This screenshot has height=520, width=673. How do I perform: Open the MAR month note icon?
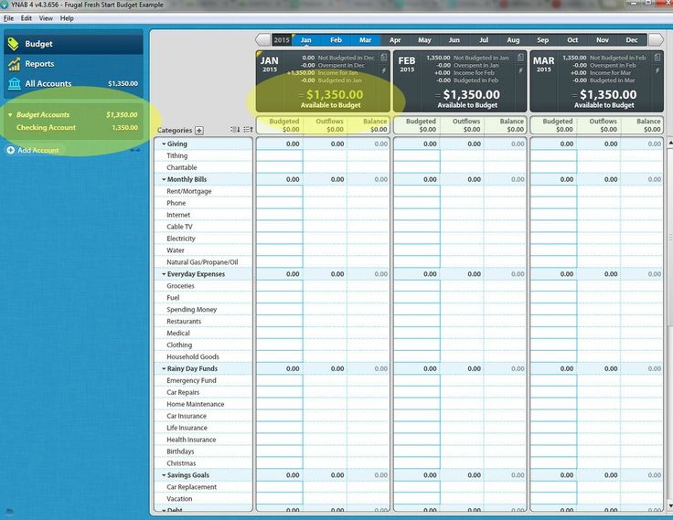point(657,57)
